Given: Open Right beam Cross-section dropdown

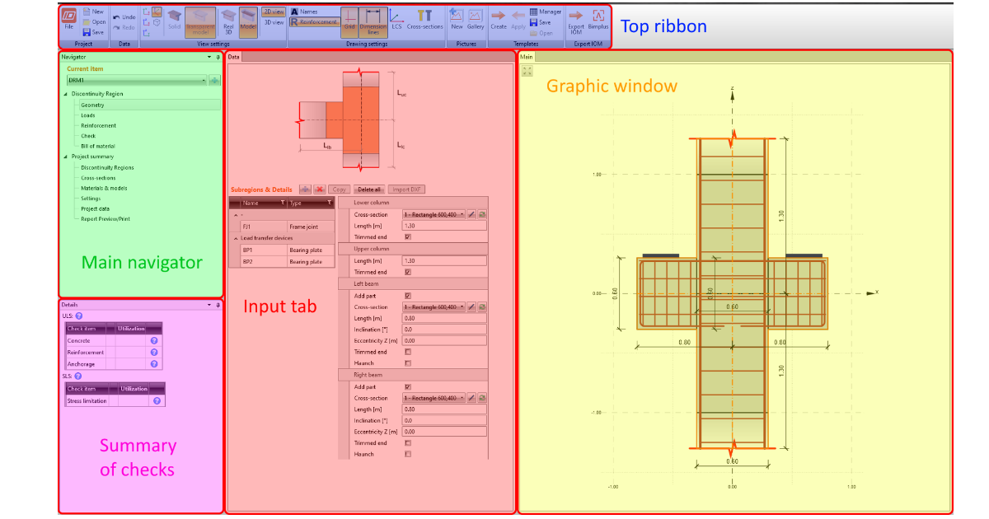Looking at the screenshot, I should tap(434, 398).
